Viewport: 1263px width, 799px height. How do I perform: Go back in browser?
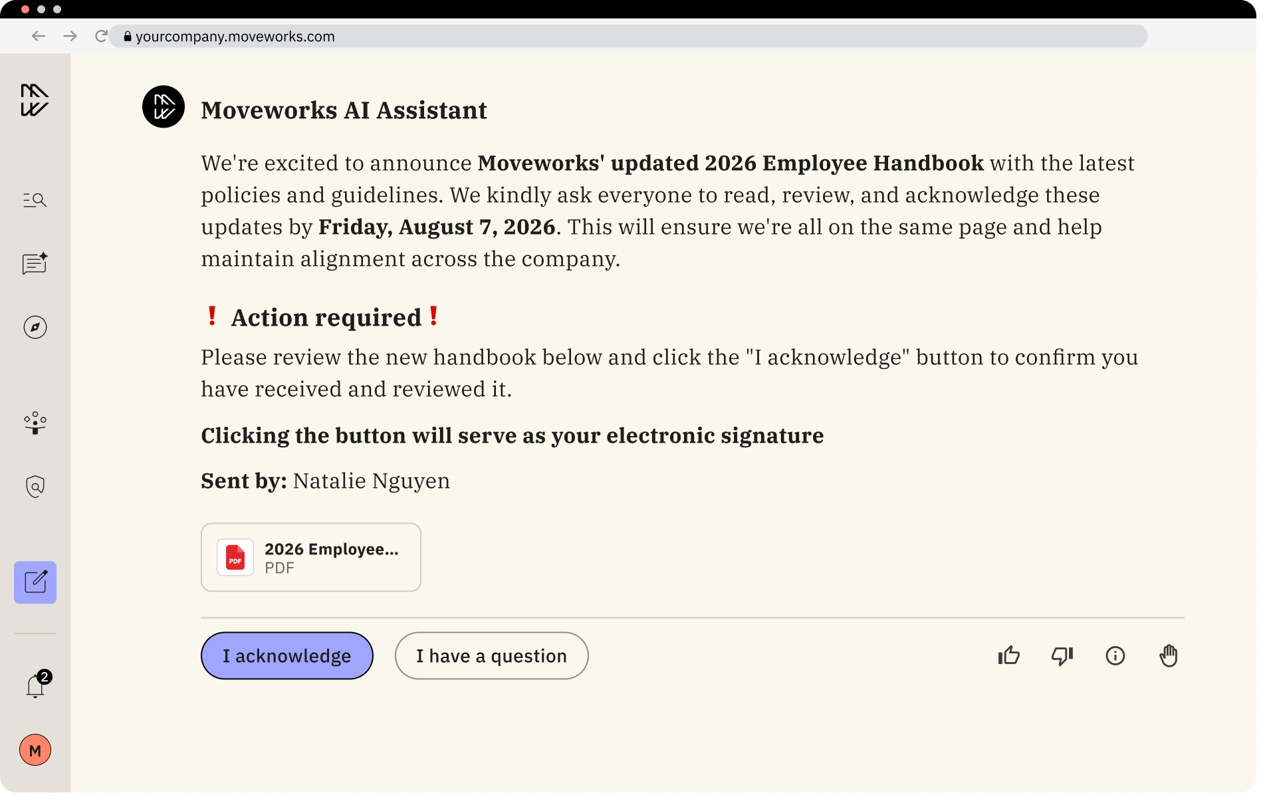pyautogui.click(x=39, y=36)
